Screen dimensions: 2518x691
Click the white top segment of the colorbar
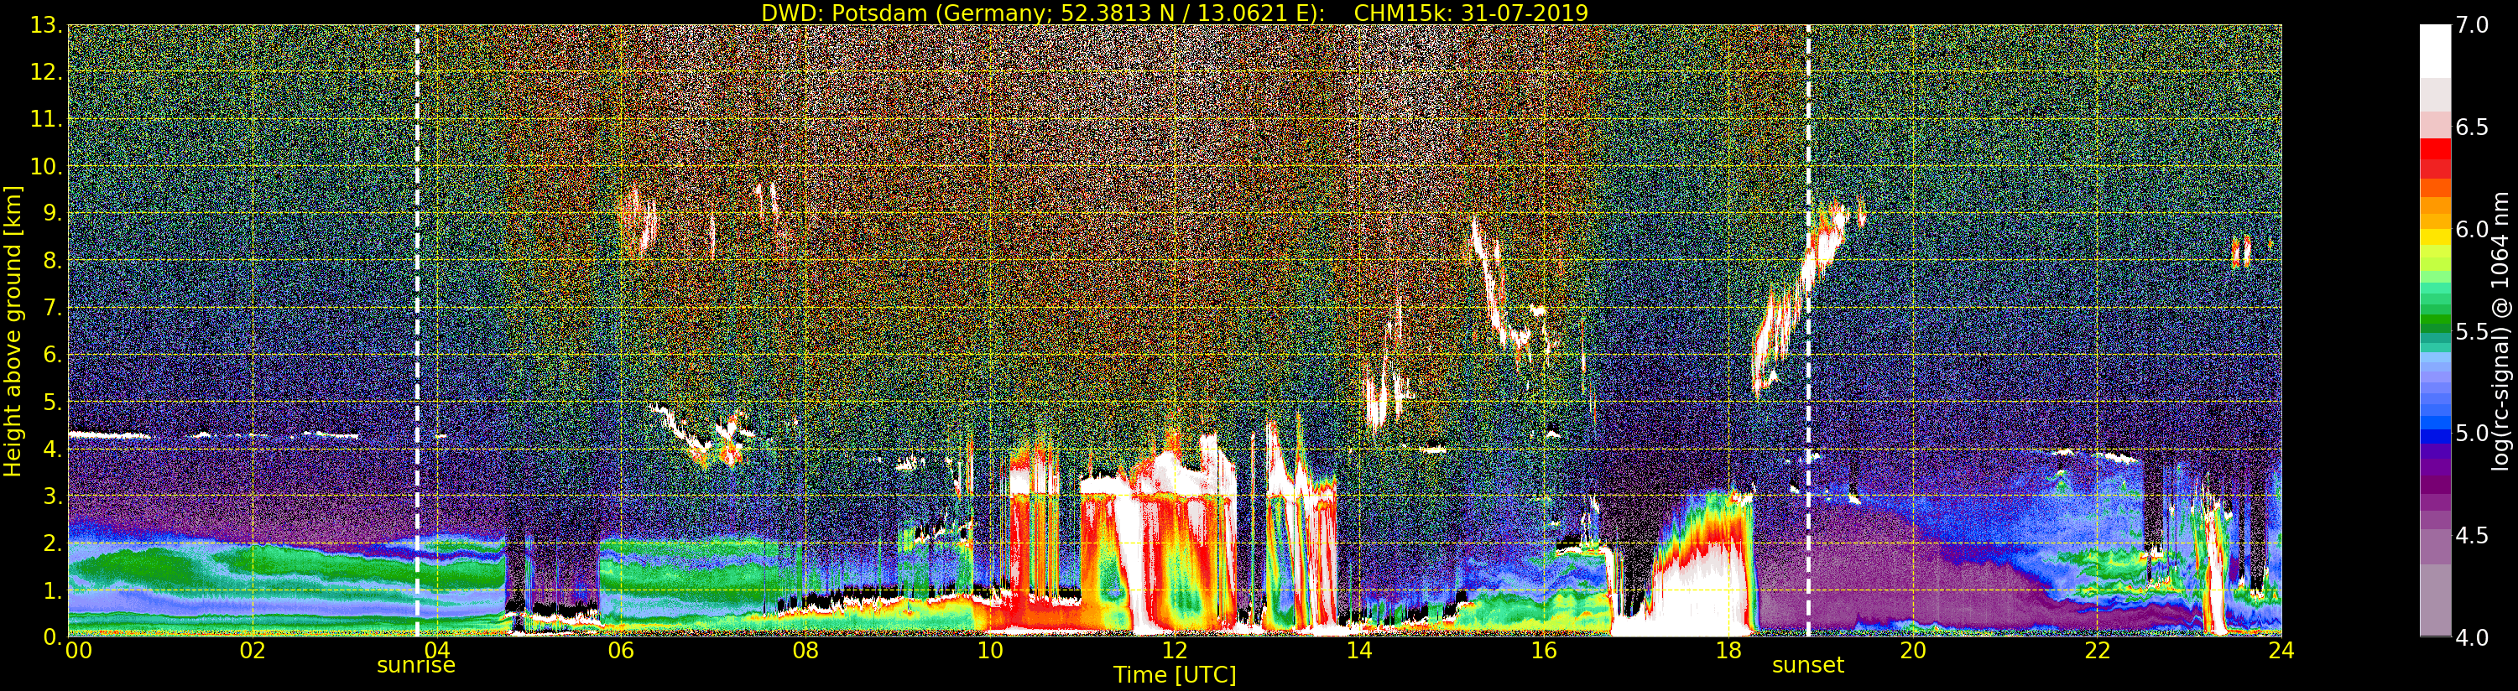click(2435, 51)
